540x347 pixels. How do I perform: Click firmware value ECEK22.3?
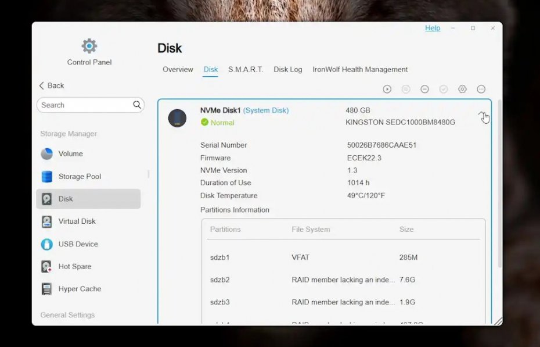pos(364,158)
